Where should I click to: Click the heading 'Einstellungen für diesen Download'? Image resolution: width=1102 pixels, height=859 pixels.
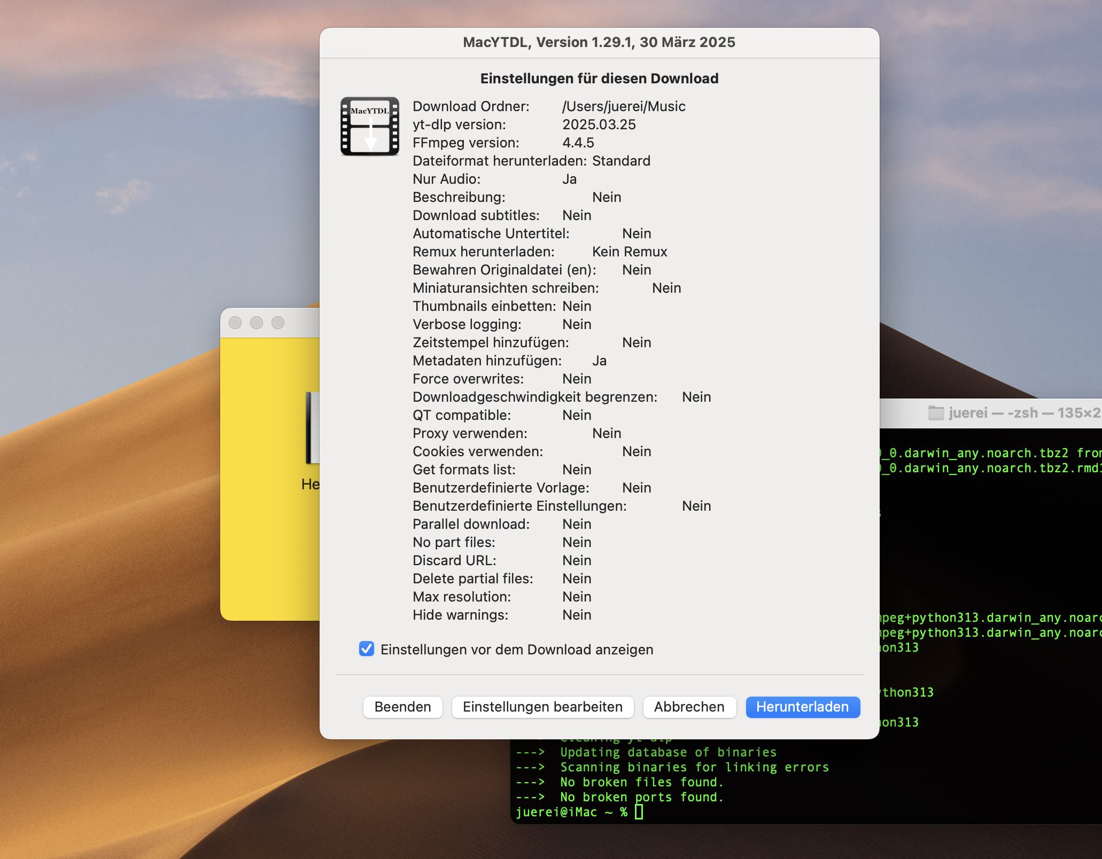[599, 79]
